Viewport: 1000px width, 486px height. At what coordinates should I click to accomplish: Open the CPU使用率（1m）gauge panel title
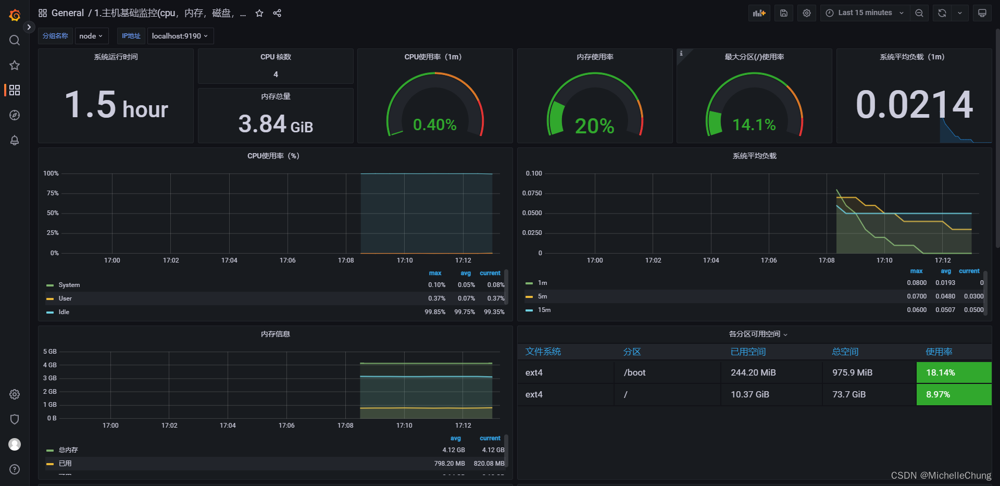click(433, 57)
